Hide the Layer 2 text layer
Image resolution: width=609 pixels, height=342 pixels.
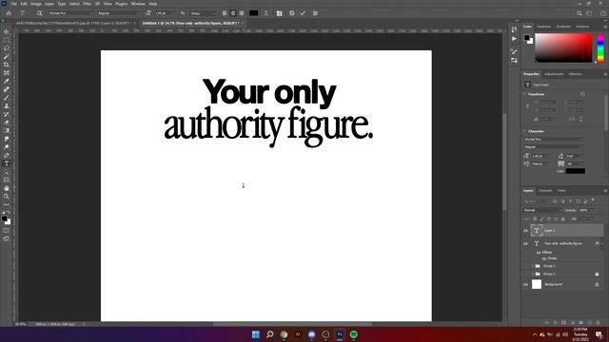[526, 231]
